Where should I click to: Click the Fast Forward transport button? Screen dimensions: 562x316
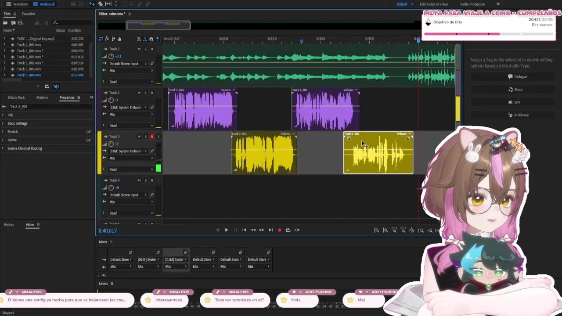click(x=262, y=230)
